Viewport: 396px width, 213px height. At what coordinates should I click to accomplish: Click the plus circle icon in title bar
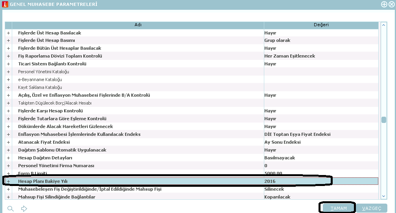click(384, 4)
